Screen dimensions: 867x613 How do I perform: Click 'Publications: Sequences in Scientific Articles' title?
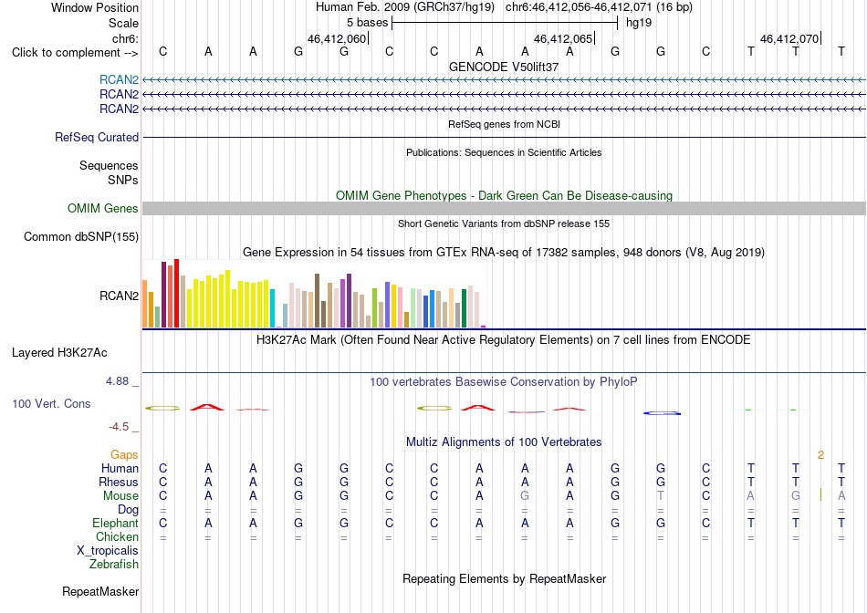tap(504, 152)
